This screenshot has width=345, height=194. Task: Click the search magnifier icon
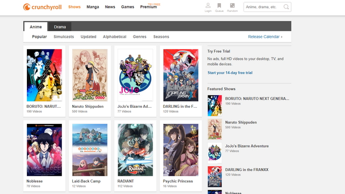286,7
